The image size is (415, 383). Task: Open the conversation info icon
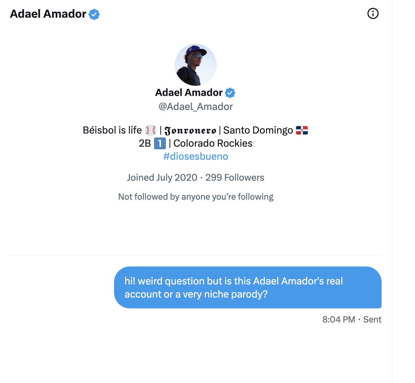click(373, 14)
